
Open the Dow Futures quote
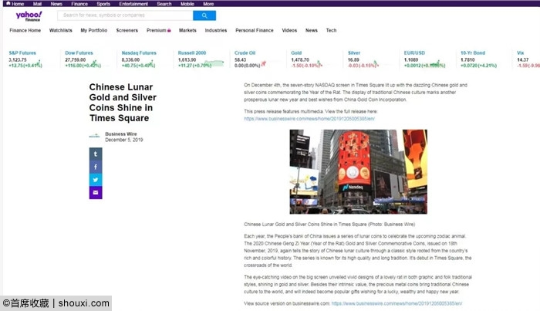79,53
